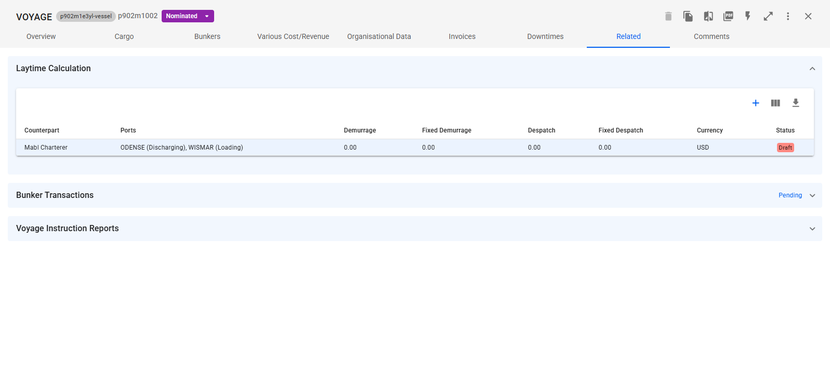The image size is (830, 386).
Task: Open the Nominated status dropdown
Action: click(188, 16)
